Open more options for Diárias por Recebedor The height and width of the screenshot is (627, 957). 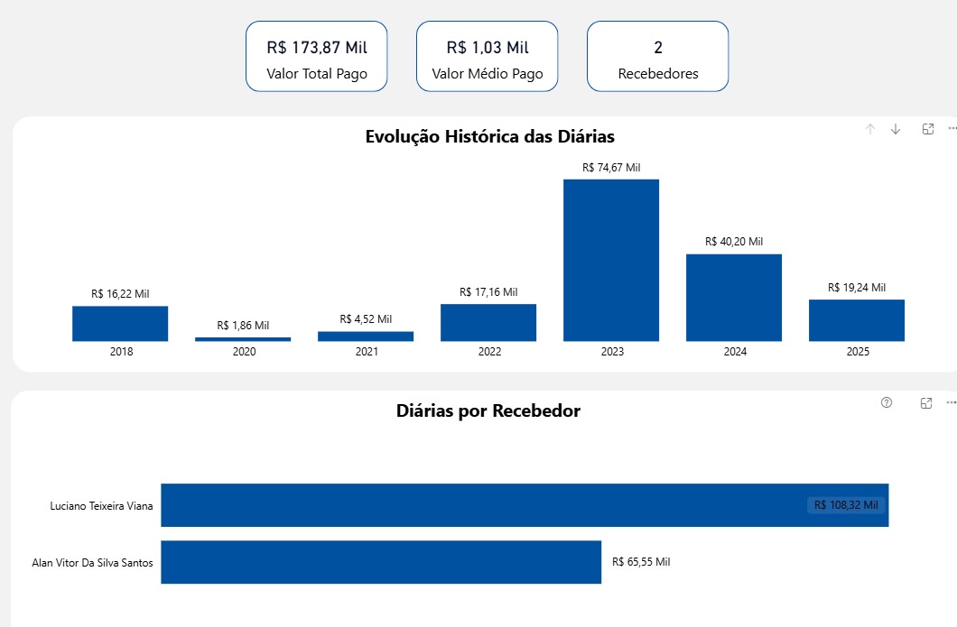click(x=952, y=402)
